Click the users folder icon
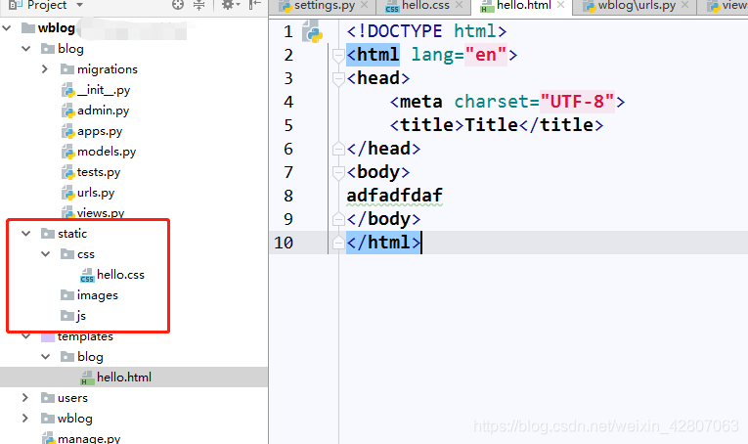The width and height of the screenshot is (748, 444). [48, 397]
